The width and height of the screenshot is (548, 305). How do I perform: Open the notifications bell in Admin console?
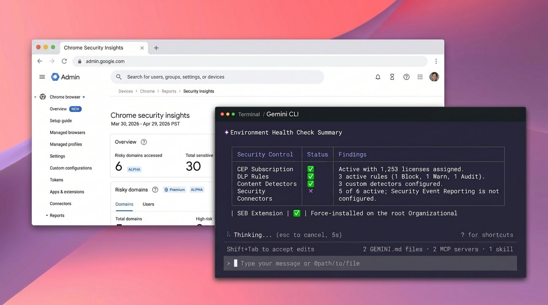(x=378, y=77)
